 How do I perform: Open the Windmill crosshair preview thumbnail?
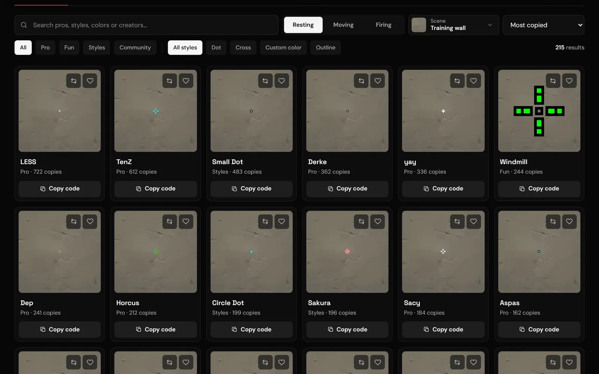[x=539, y=111]
